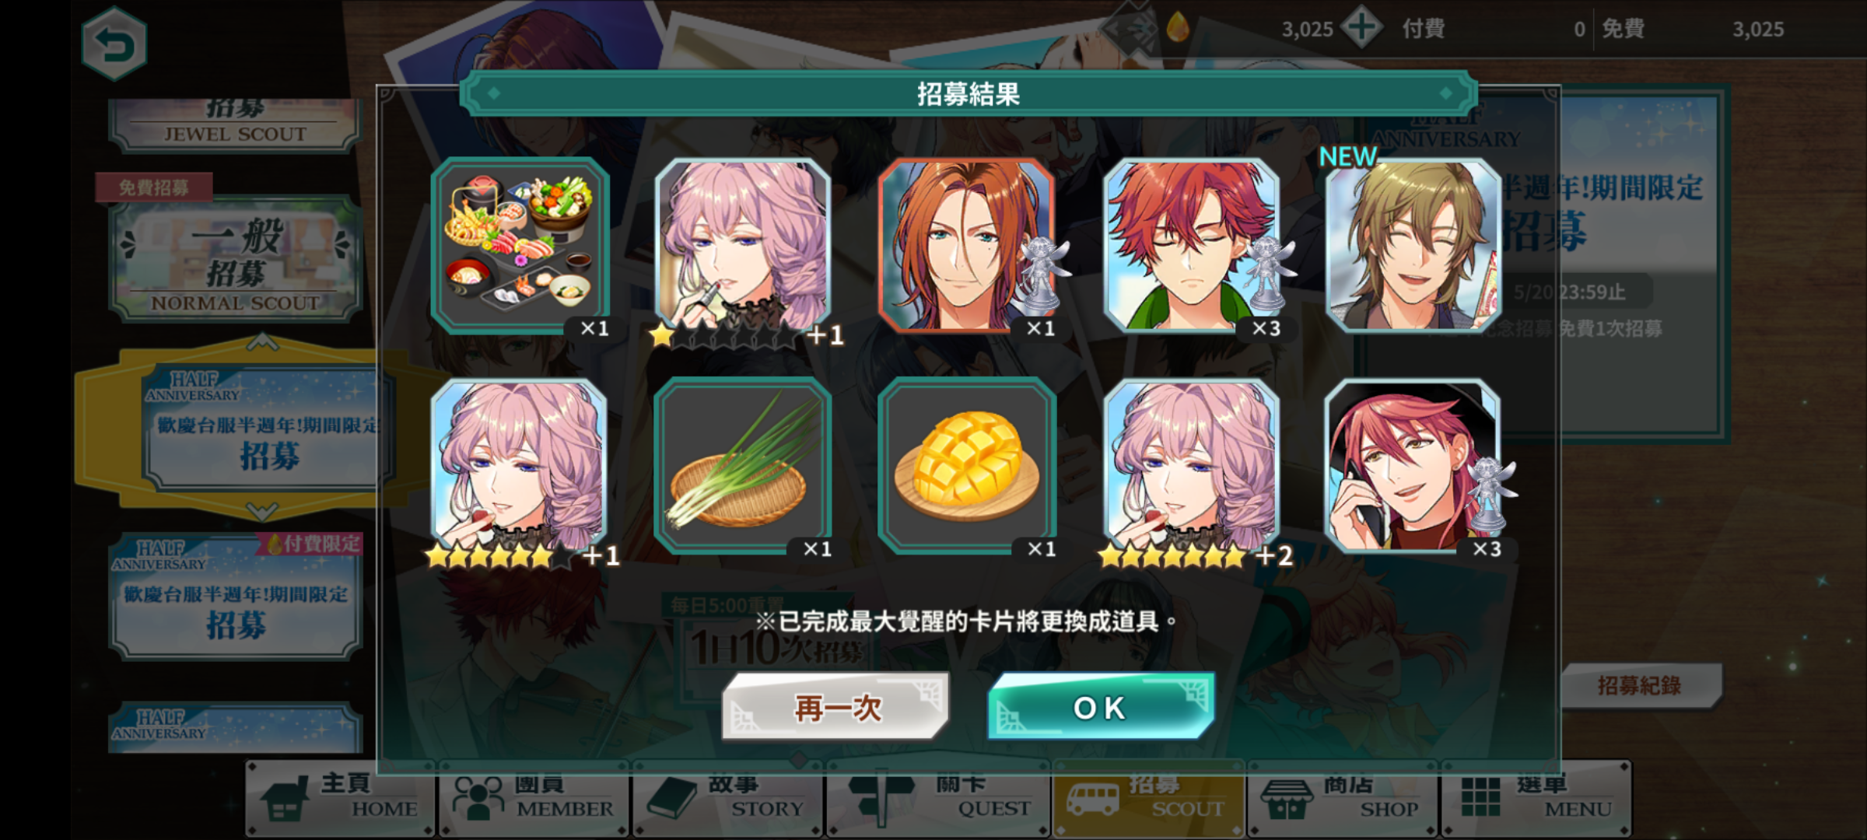Tap the red-haired phone call card
This screenshot has height=840, width=1867.
[x=1413, y=466]
